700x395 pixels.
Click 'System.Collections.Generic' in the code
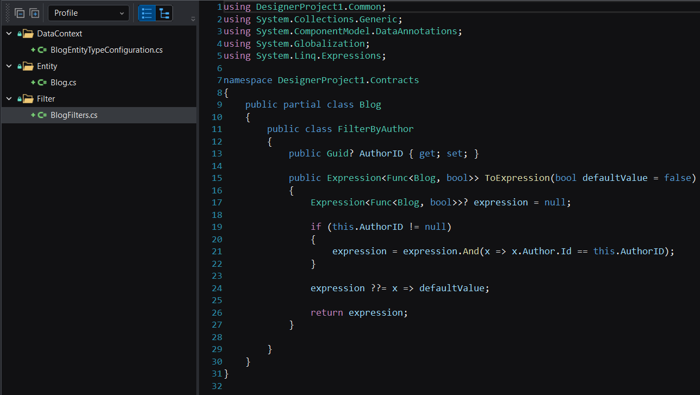point(327,19)
